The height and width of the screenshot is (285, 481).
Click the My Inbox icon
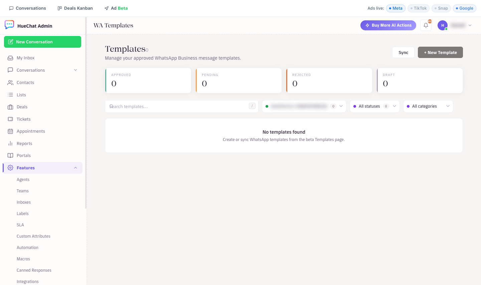pyautogui.click(x=10, y=58)
